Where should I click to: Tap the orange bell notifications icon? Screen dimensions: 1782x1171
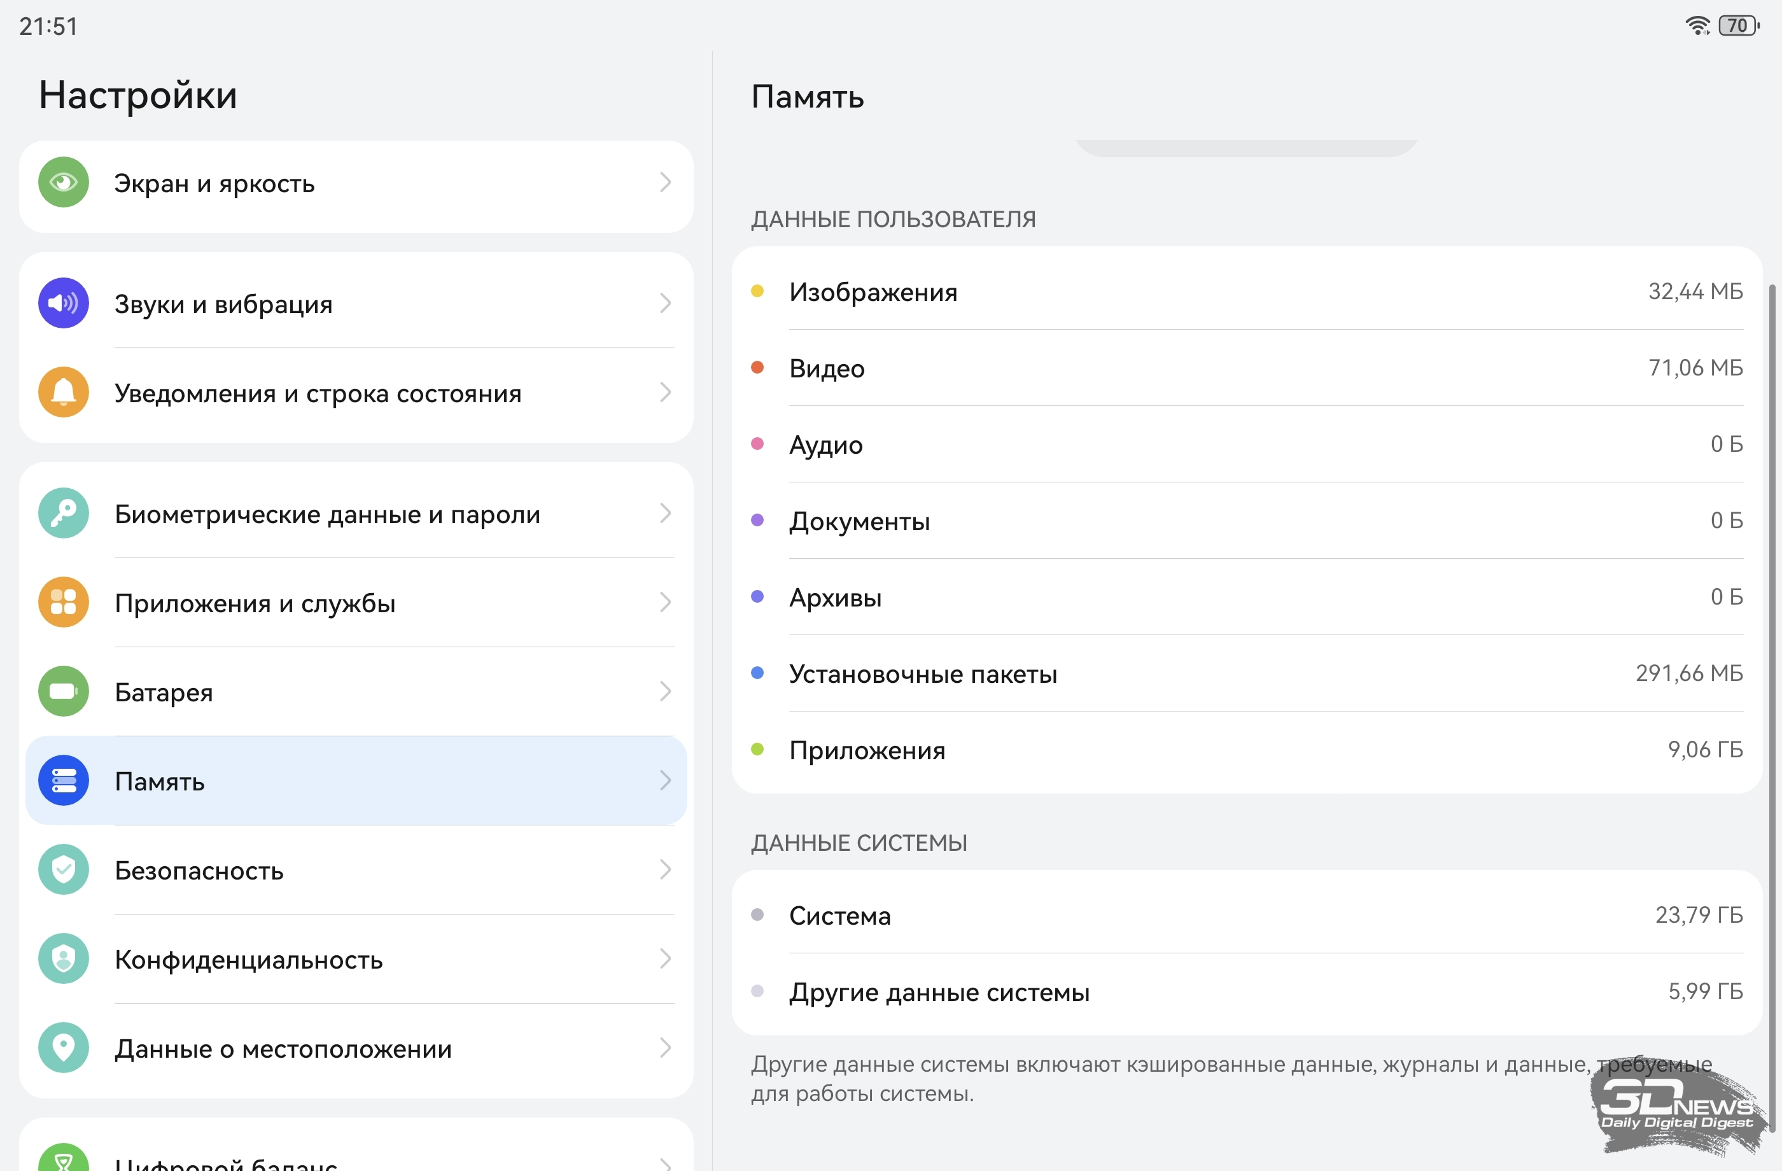64,392
